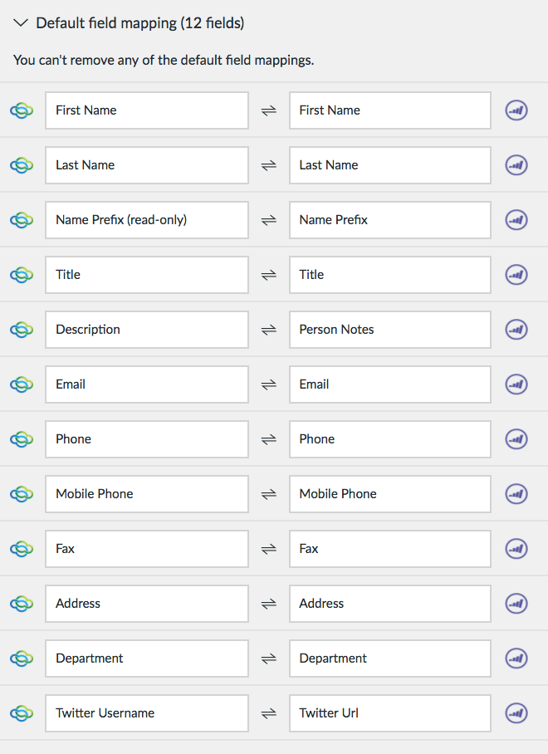The height and width of the screenshot is (754, 548).
Task: Collapse the Default field mapping section
Action: [x=21, y=22]
